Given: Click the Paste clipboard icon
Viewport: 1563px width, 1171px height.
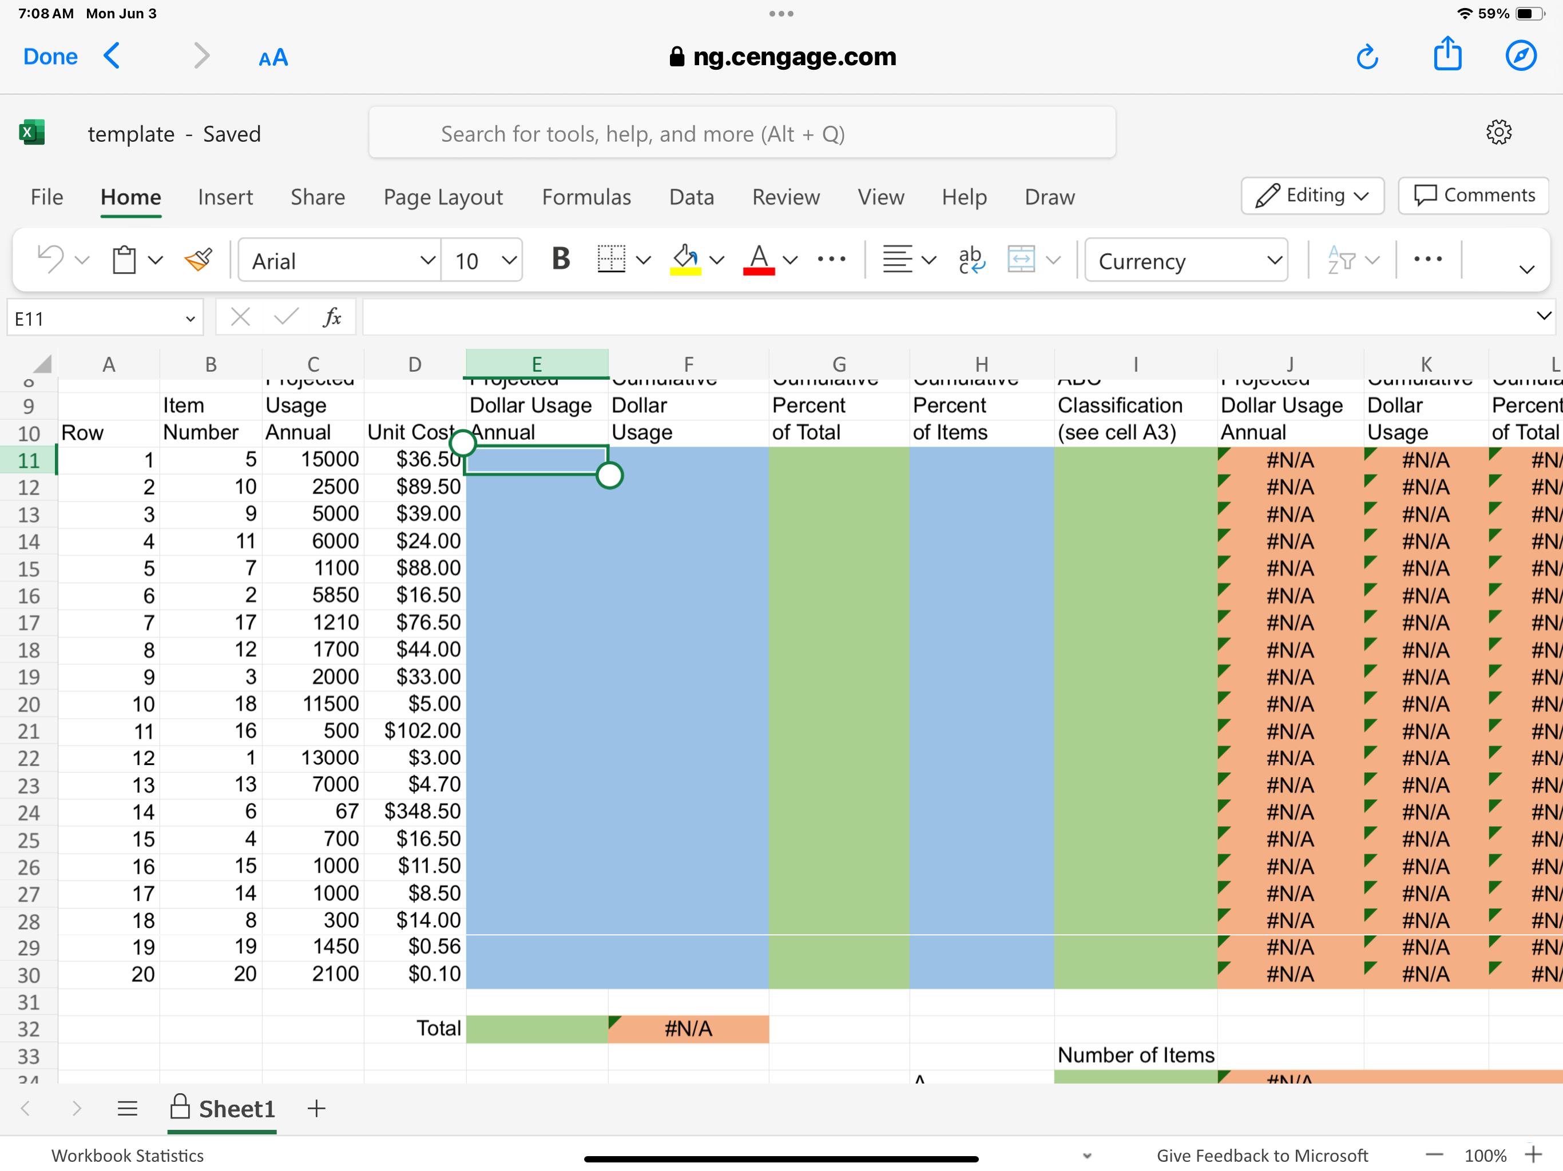Looking at the screenshot, I should point(124,260).
